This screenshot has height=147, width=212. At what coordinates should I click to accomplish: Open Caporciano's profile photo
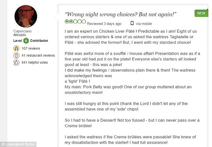[x=26, y=16]
